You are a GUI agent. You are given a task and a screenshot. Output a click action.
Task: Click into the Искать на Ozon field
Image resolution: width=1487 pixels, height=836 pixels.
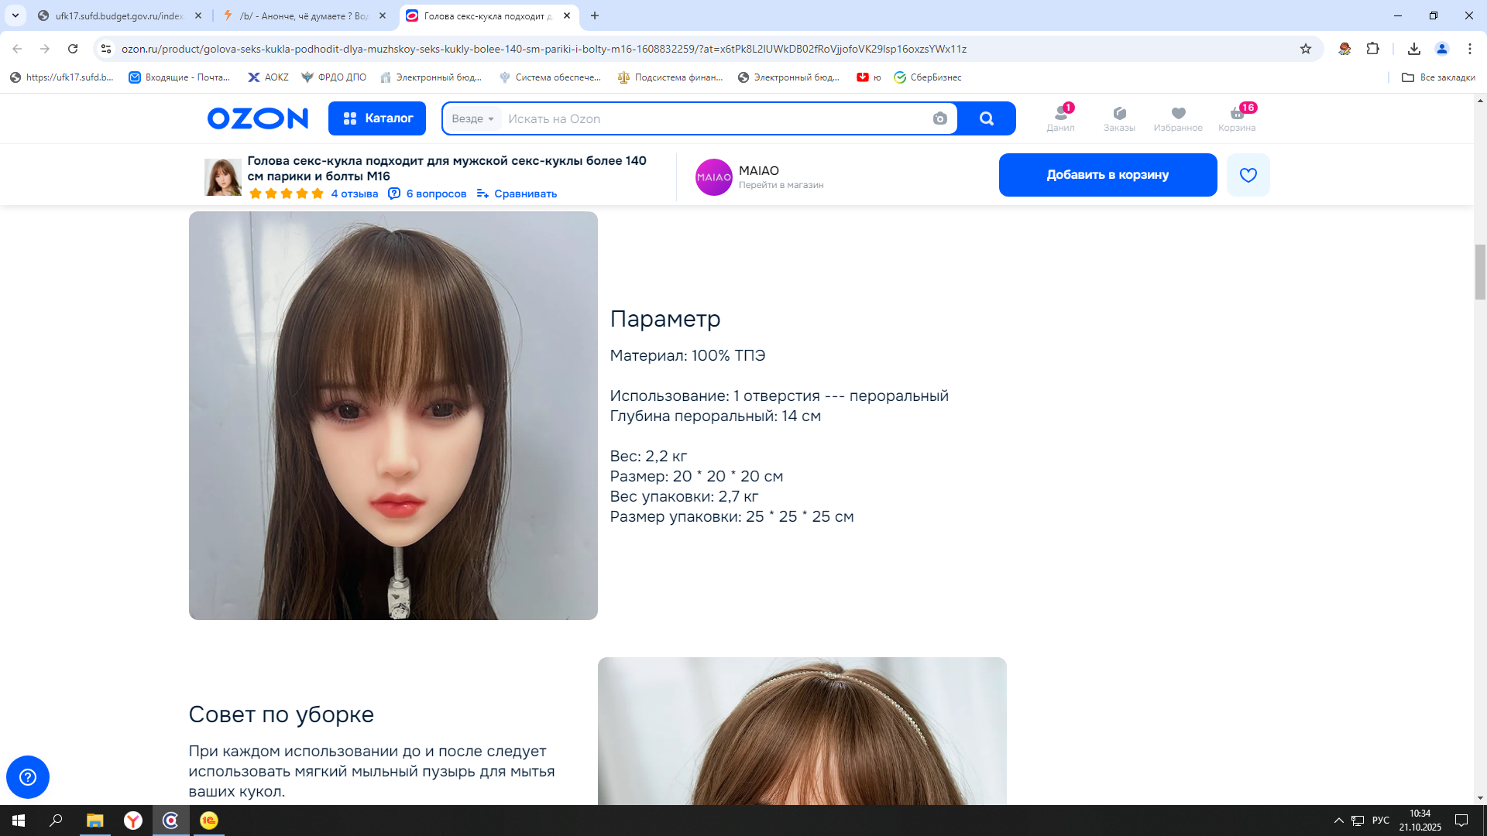click(x=713, y=118)
